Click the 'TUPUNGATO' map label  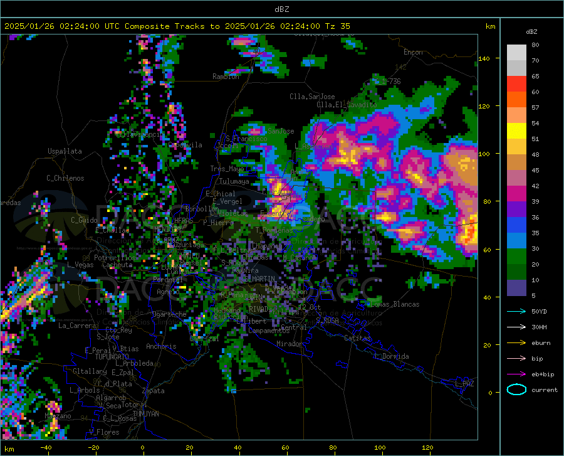tap(112, 357)
